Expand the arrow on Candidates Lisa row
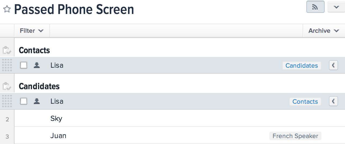The width and height of the screenshot is (345, 144). click(x=333, y=101)
